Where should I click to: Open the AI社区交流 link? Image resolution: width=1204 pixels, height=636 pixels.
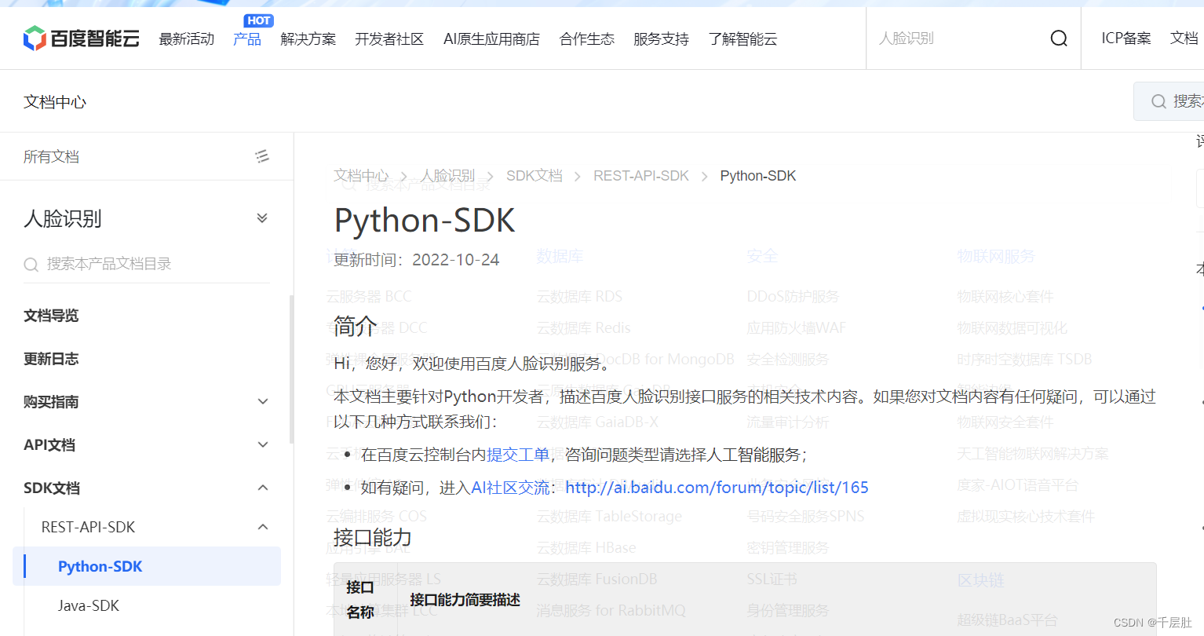[510, 488]
